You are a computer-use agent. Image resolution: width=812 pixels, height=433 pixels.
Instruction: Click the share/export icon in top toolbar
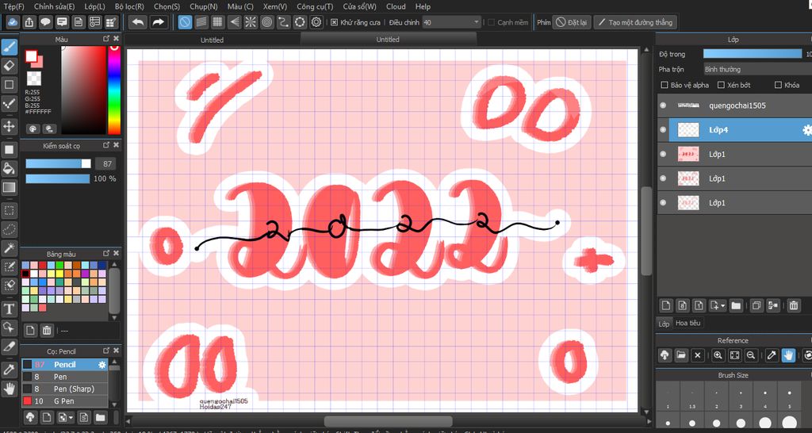[x=29, y=22]
